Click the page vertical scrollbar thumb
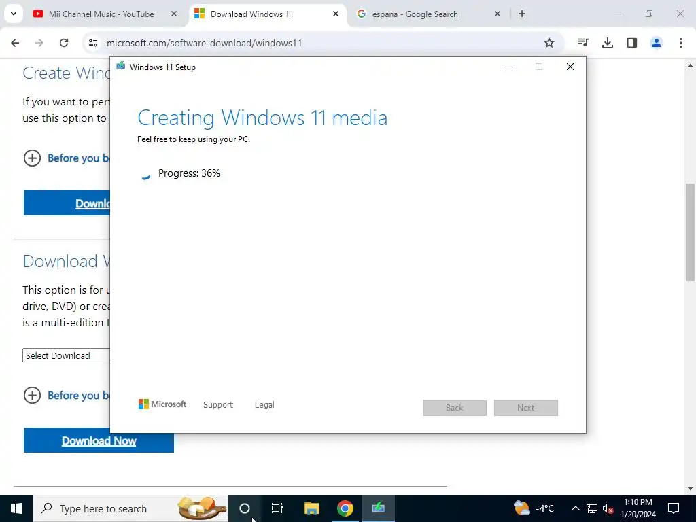This screenshot has height=522, width=696. [691, 232]
